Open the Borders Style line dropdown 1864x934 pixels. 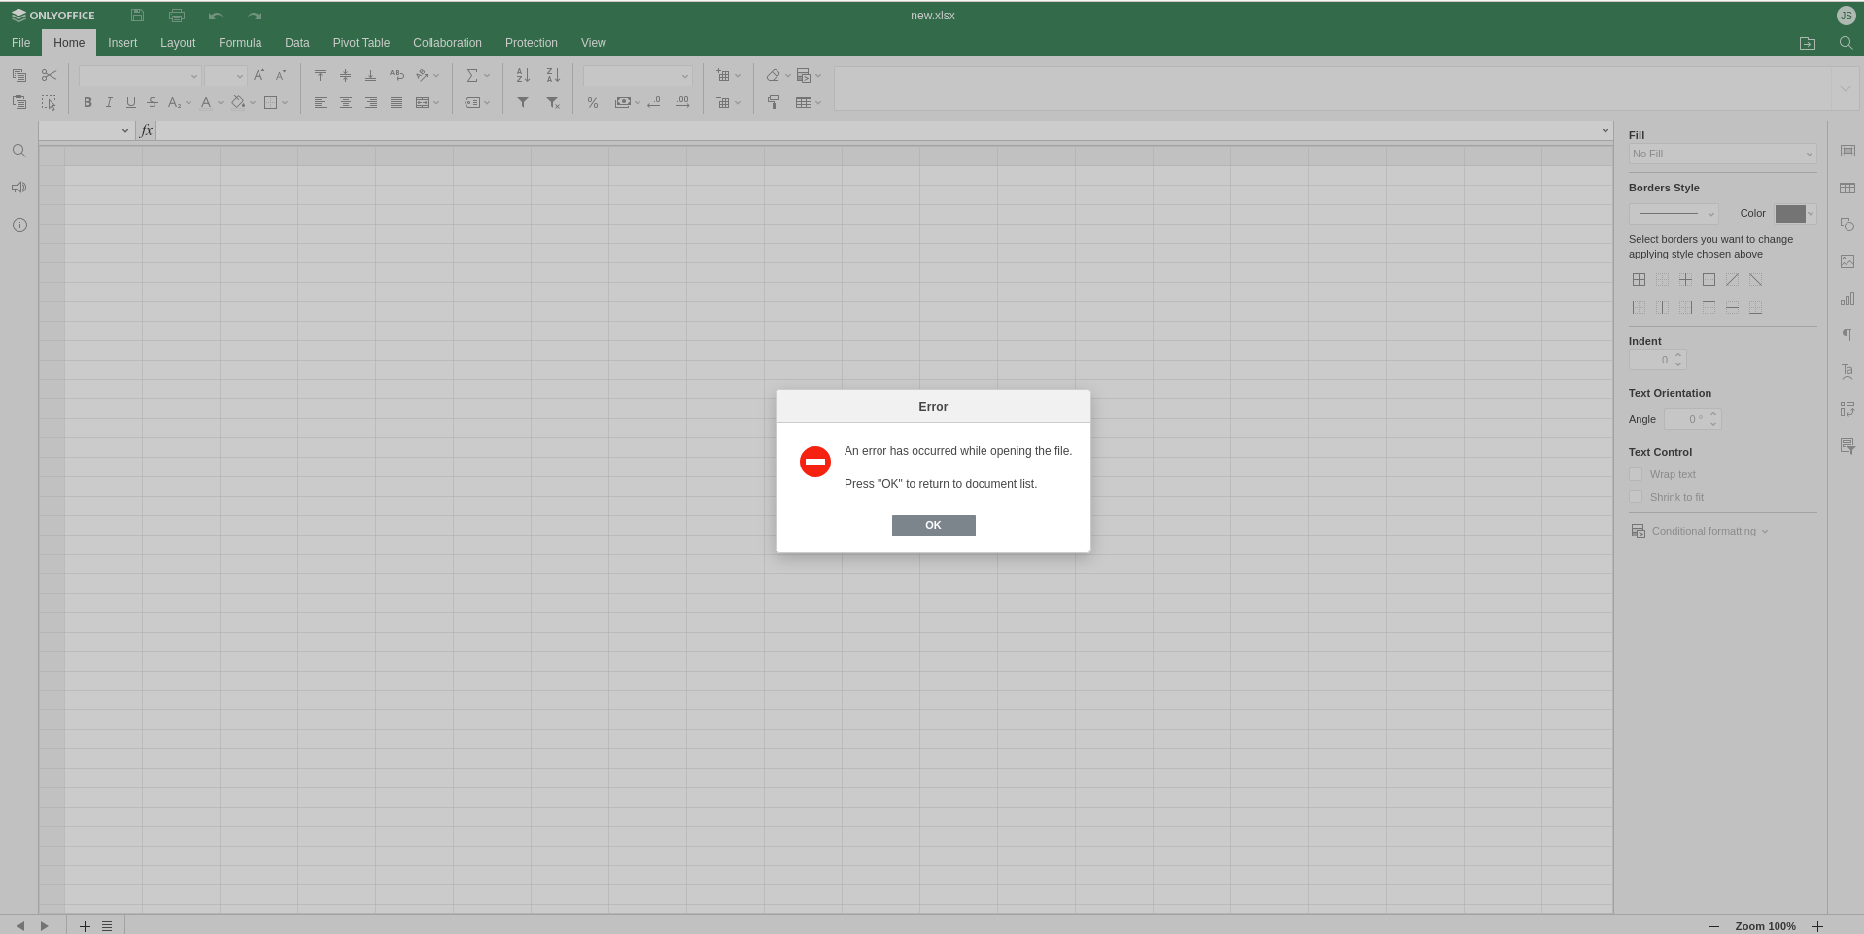click(x=1674, y=213)
